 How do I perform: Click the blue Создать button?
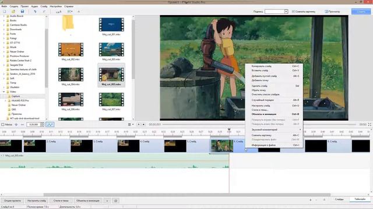tap(361, 12)
